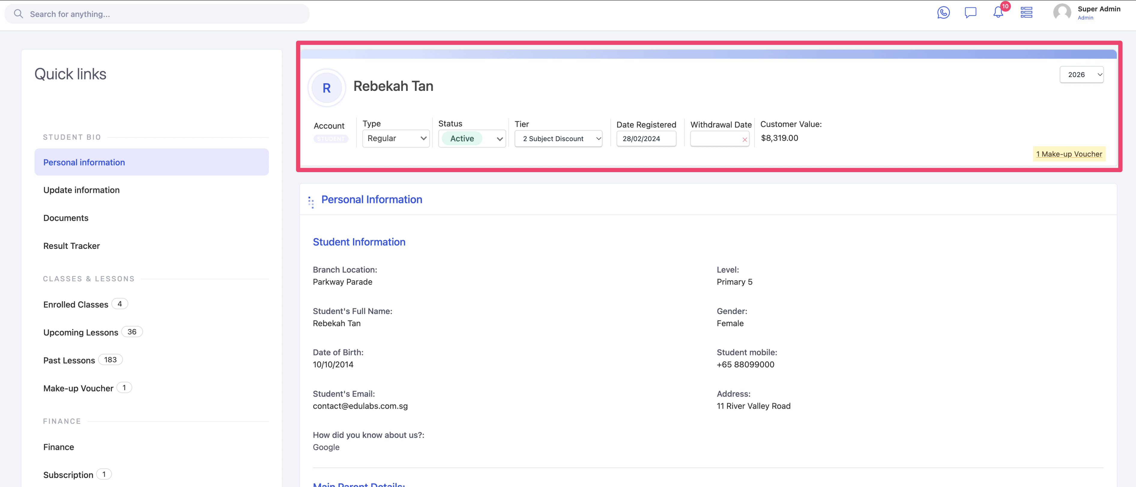Open Update information link
This screenshot has width=1136, height=487.
tap(81, 190)
